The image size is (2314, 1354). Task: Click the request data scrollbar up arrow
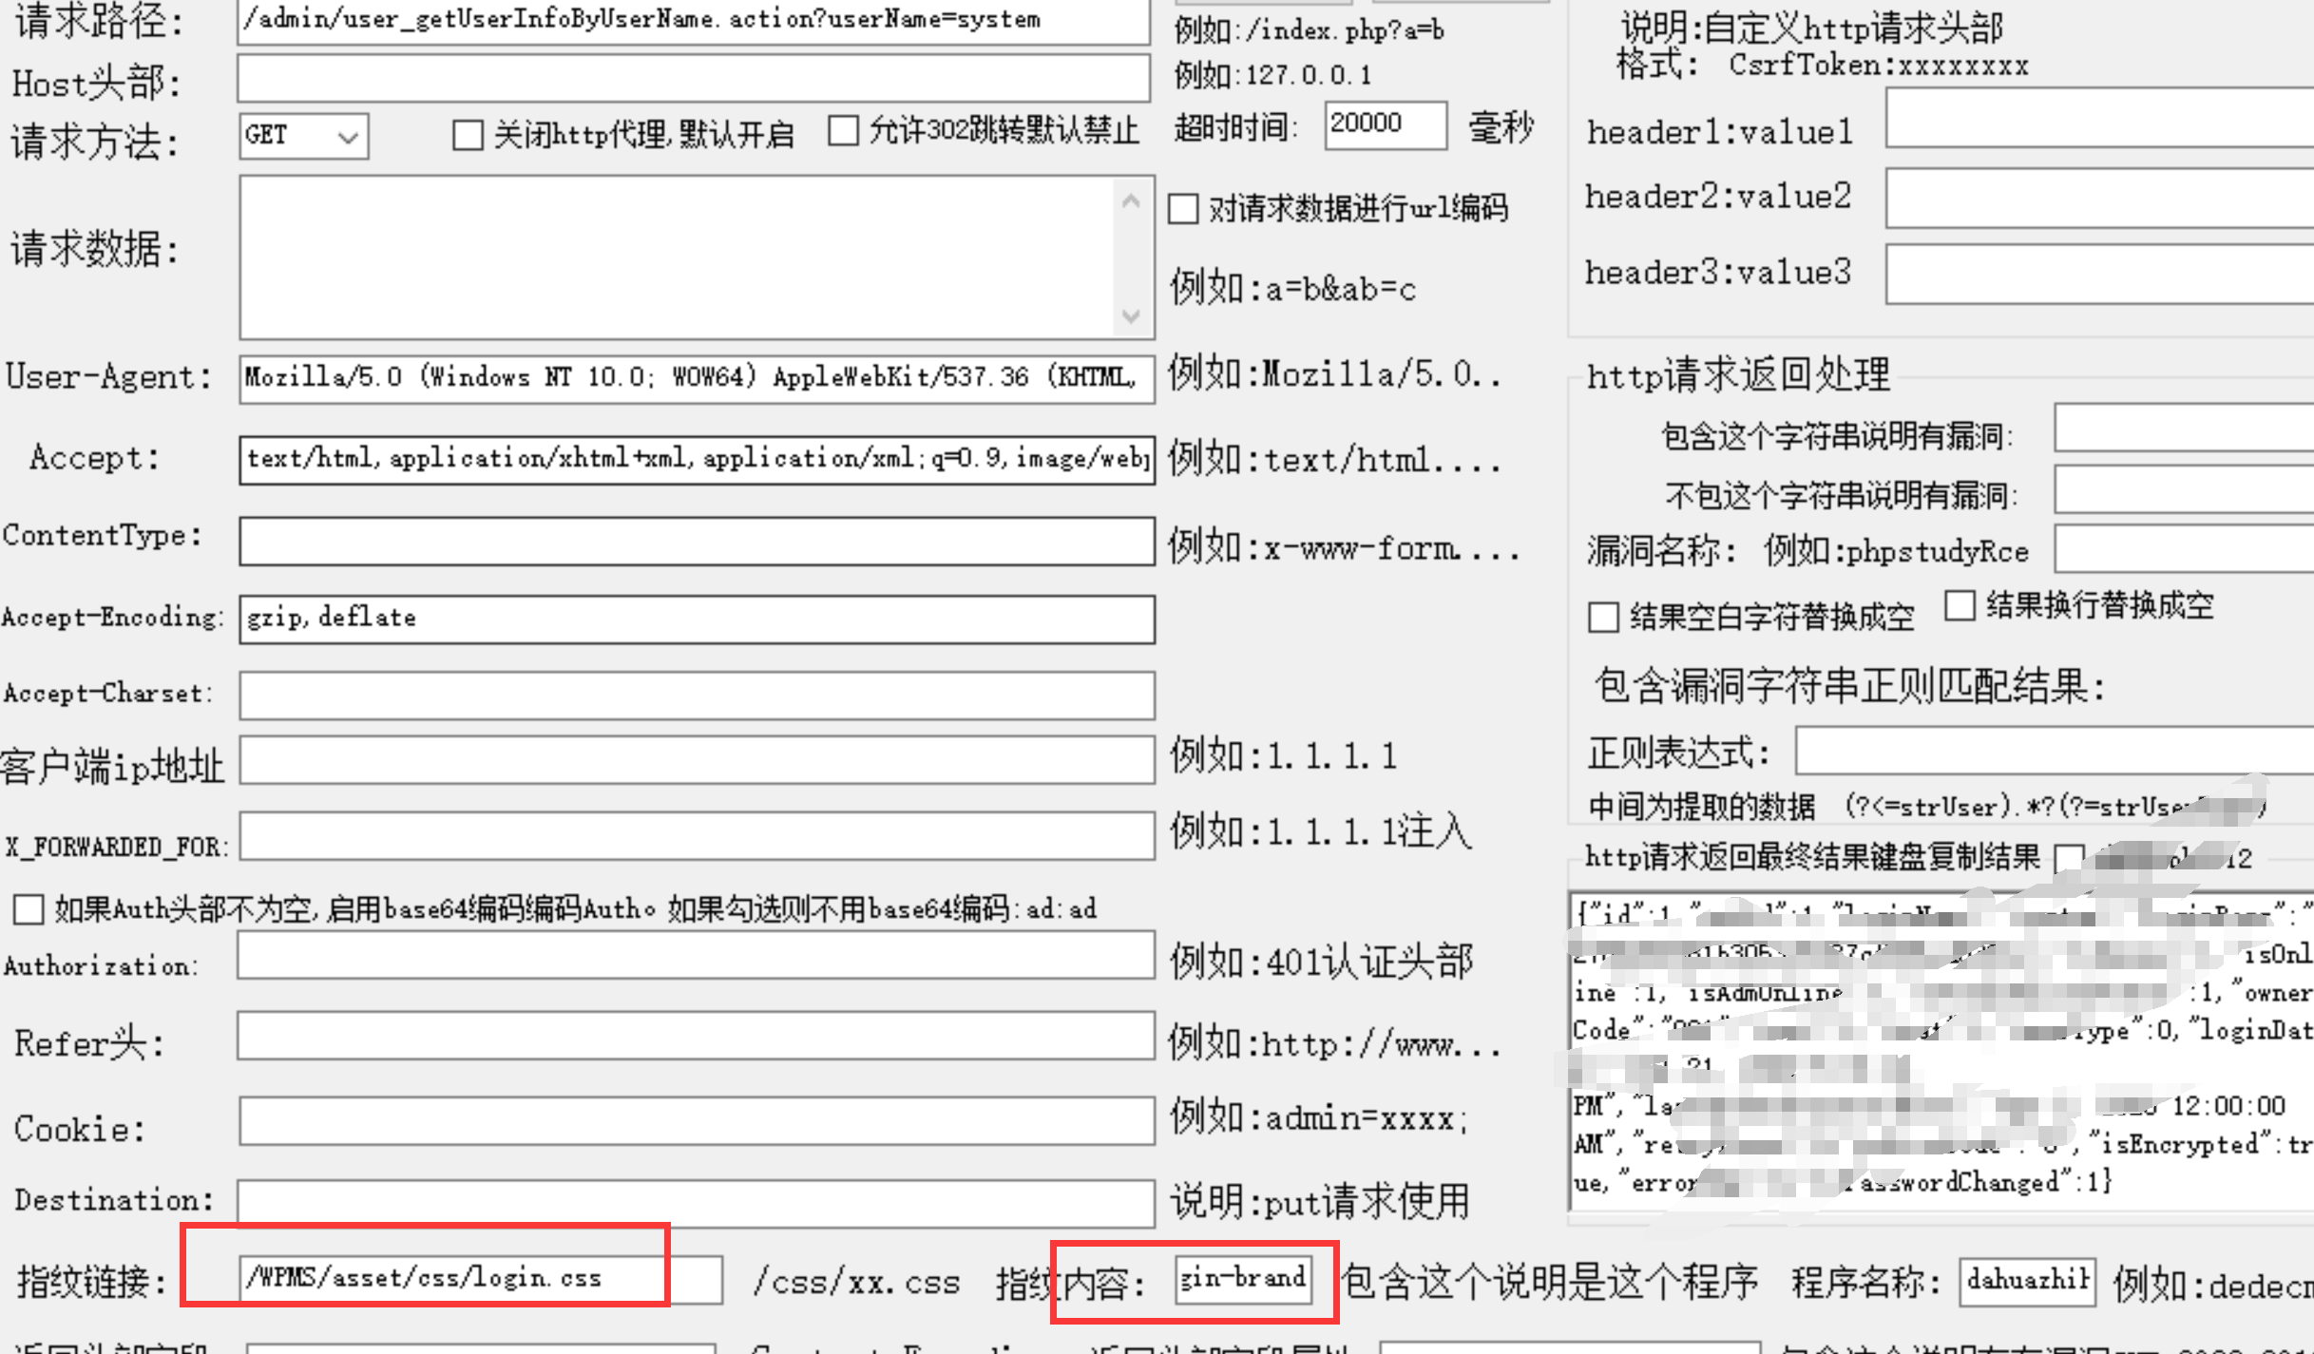[x=1131, y=201]
